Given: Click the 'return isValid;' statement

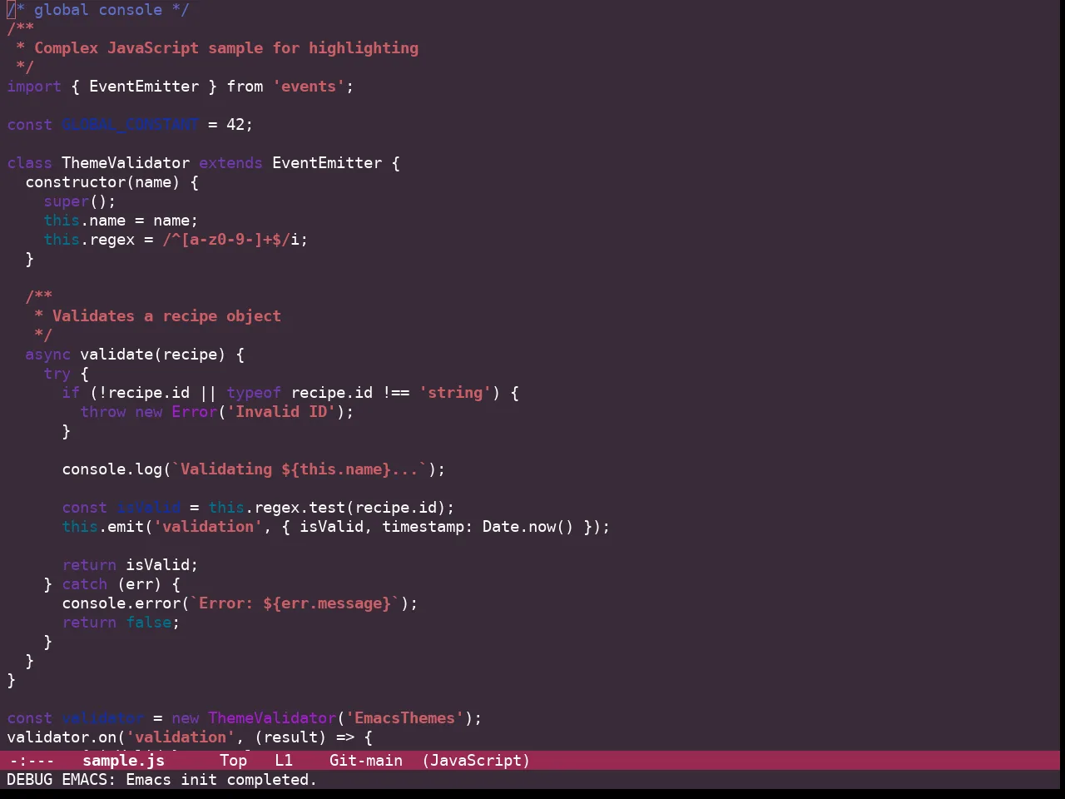Looking at the screenshot, I should tap(130, 565).
